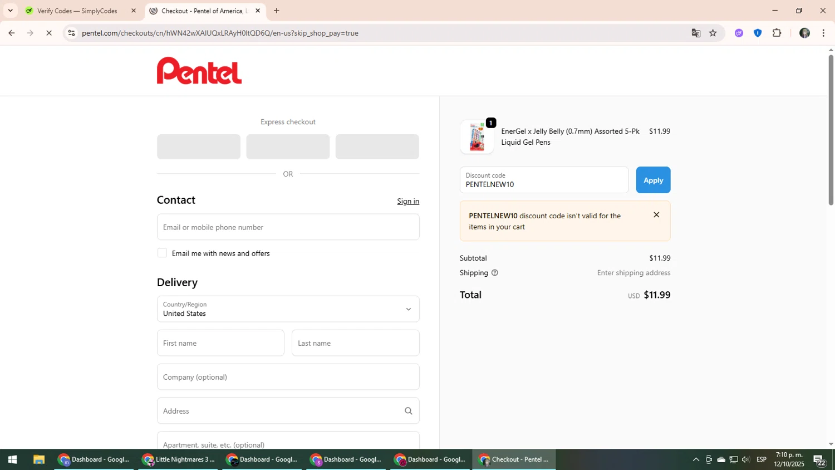The image size is (835, 470).
Task: Click the Sign in link
Action: coord(408,201)
